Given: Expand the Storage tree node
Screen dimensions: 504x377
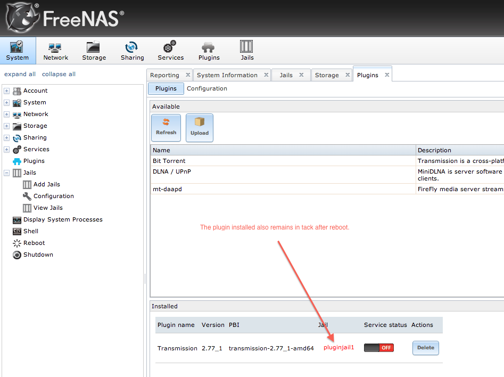Looking at the screenshot, I should coord(6,126).
